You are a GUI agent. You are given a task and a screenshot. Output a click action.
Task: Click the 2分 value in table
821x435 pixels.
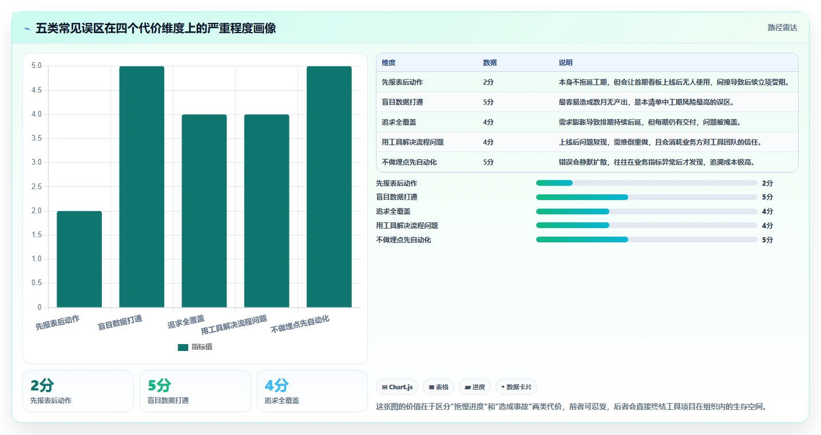click(489, 82)
